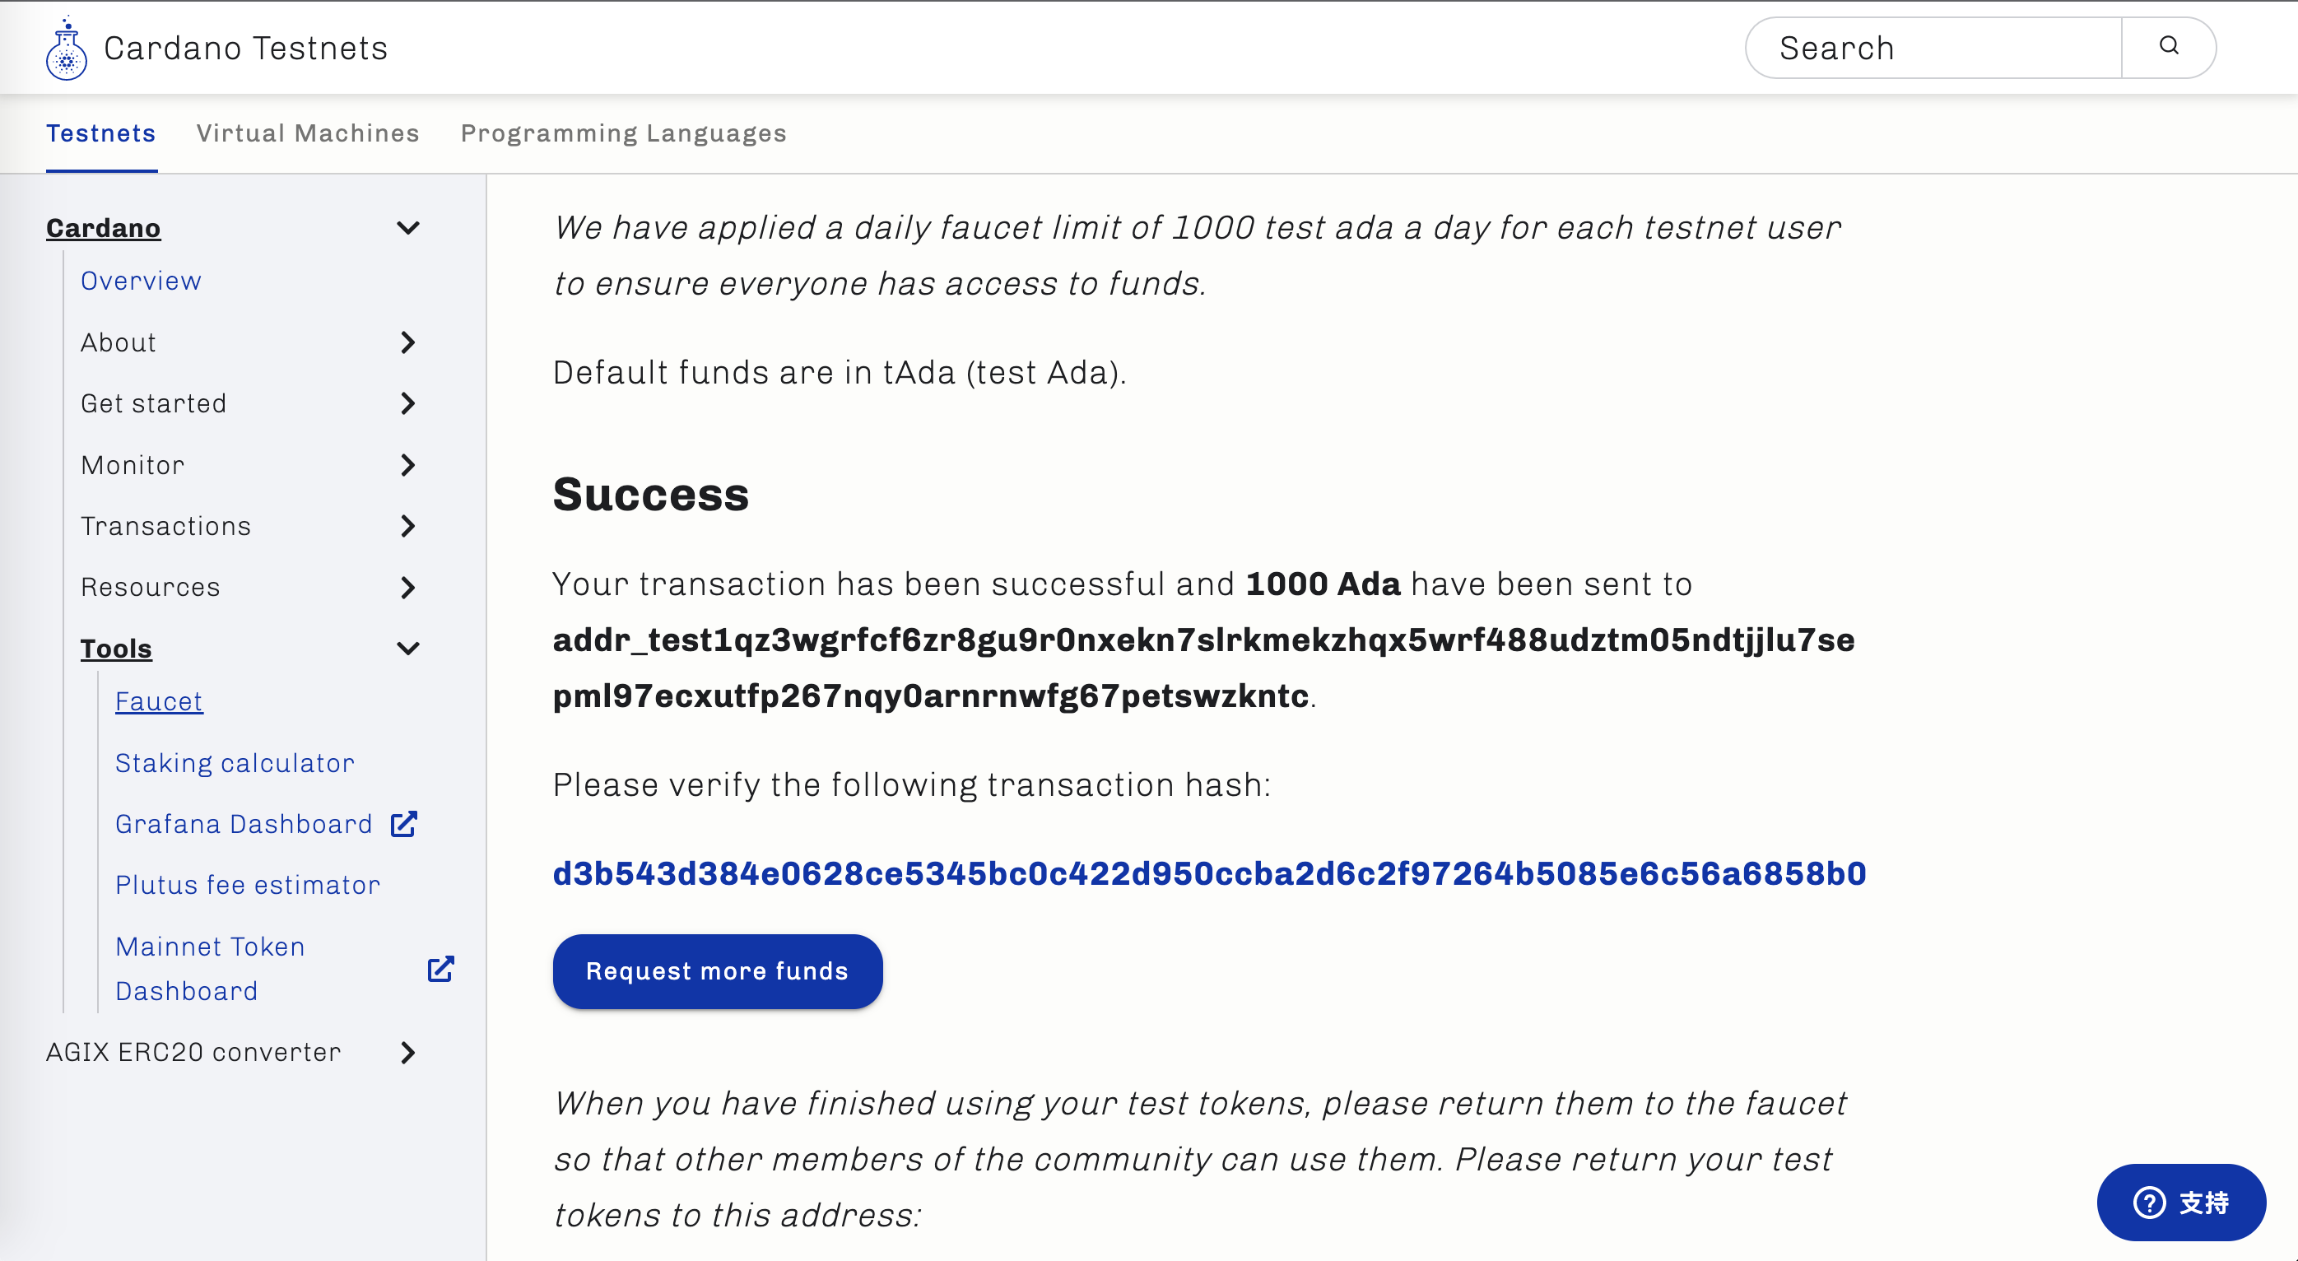Click the Request more funds button
The width and height of the screenshot is (2298, 1261).
tap(717, 972)
